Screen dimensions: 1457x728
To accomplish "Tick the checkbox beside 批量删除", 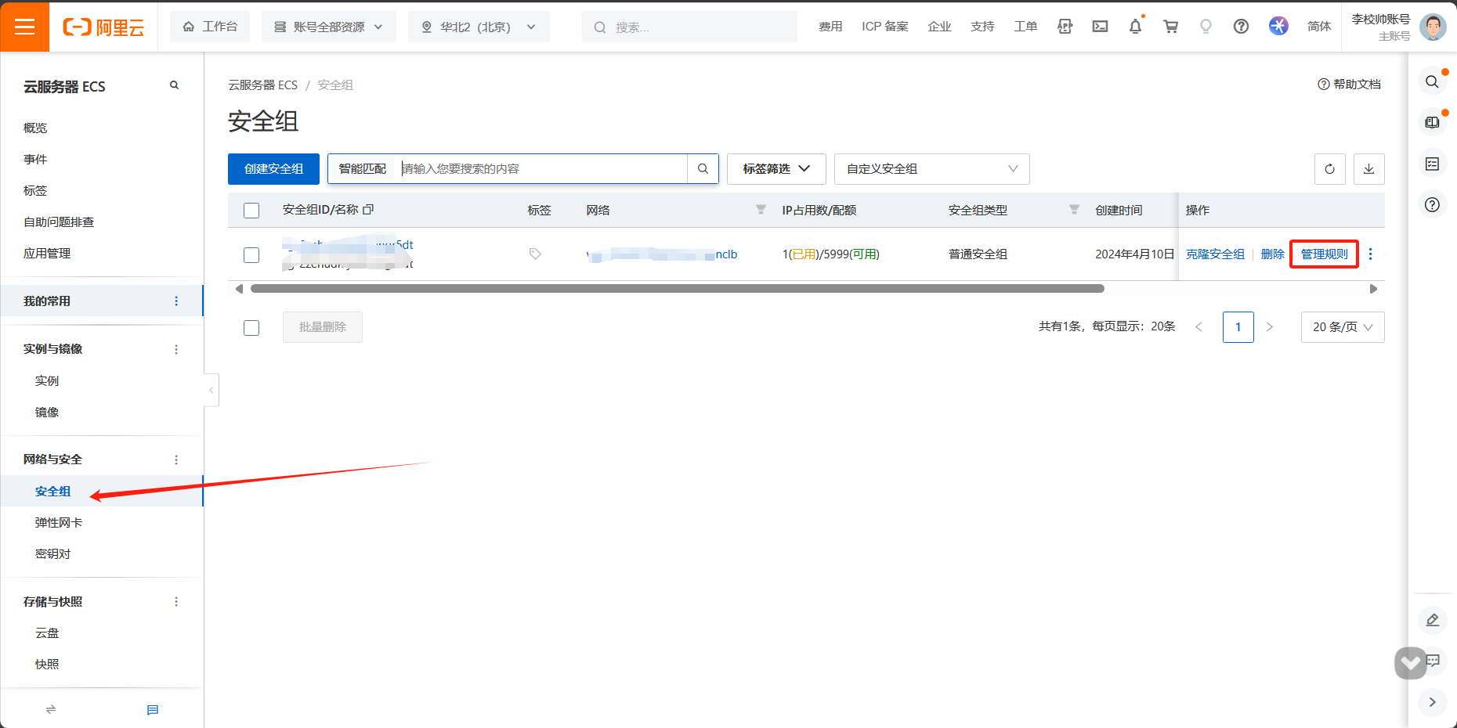I will (x=251, y=328).
